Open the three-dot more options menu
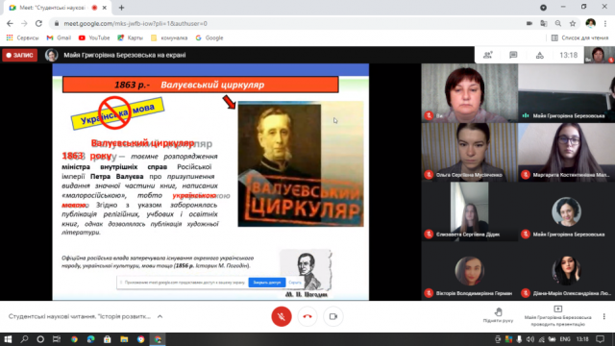Screen dimensions: 615x346 [604, 316]
